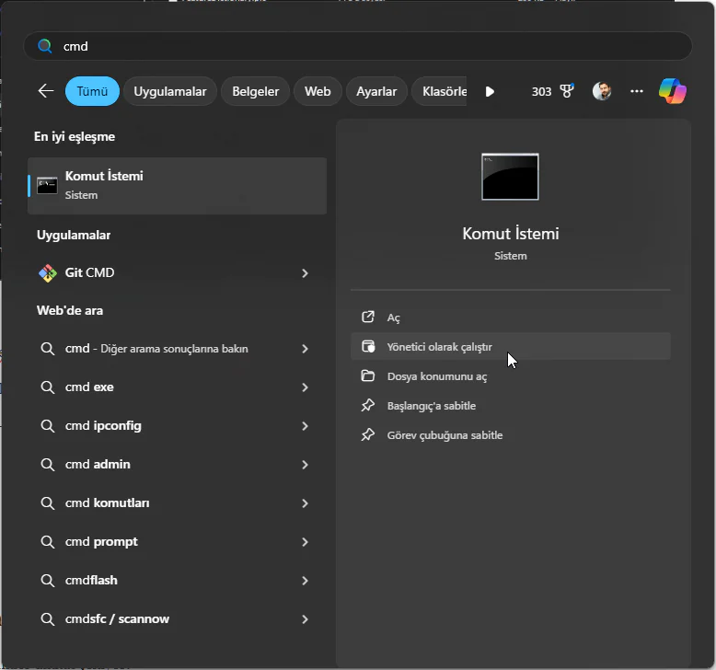Choose Dosya konumunu aç
This screenshot has height=670, width=716.
coord(511,375)
